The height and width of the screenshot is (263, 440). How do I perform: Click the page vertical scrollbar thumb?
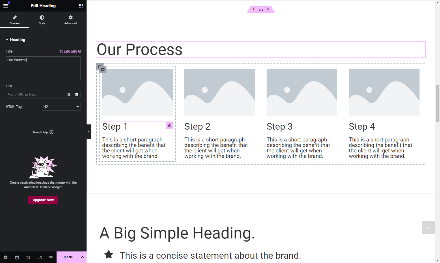(x=437, y=103)
